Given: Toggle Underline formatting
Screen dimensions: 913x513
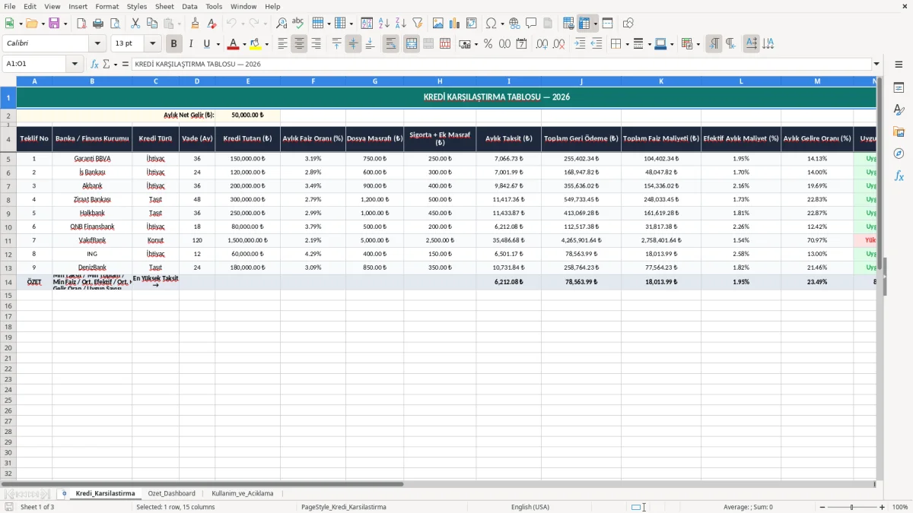Looking at the screenshot, I should pyautogui.click(x=206, y=44).
